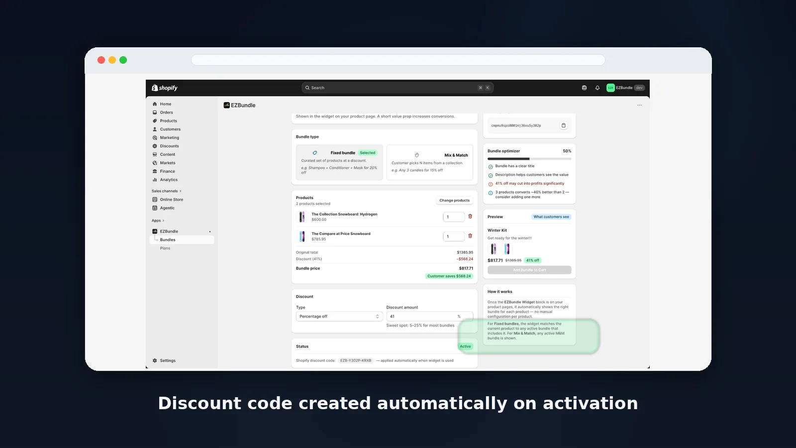Click second snowboard image in preview
This screenshot has width=796, height=448.
pyautogui.click(x=507, y=249)
